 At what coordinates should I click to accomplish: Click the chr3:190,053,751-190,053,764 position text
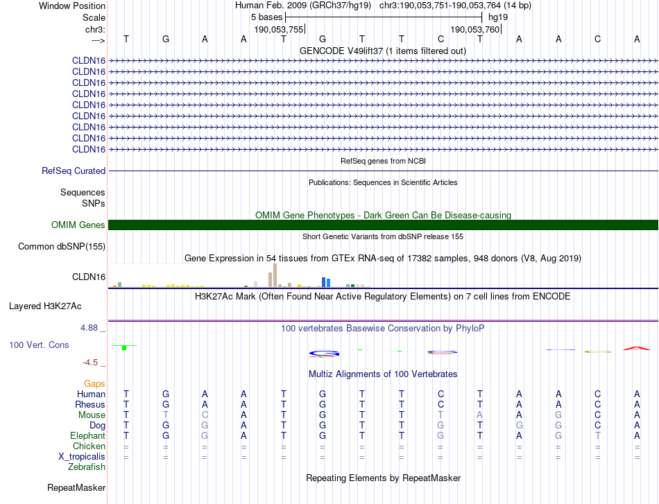point(455,6)
